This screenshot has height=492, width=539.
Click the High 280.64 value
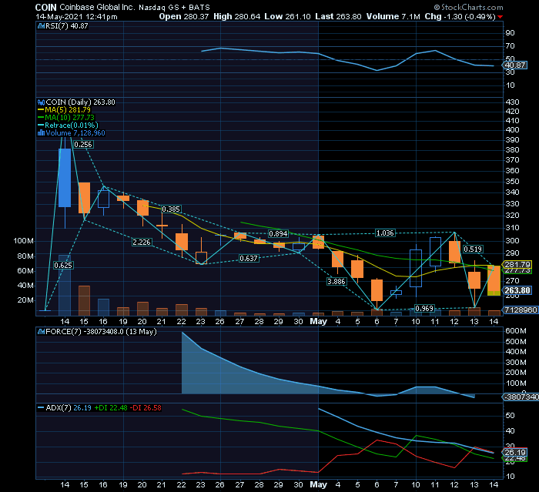click(x=237, y=16)
